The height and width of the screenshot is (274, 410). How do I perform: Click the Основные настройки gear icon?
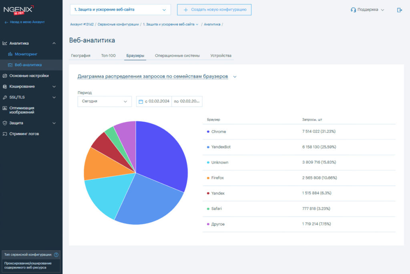tap(5, 76)
